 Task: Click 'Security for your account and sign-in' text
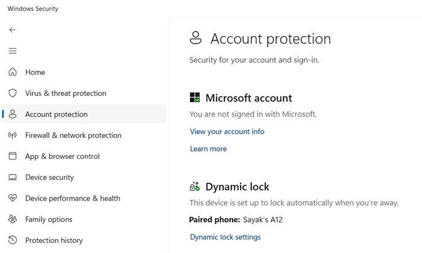(254, 60)
